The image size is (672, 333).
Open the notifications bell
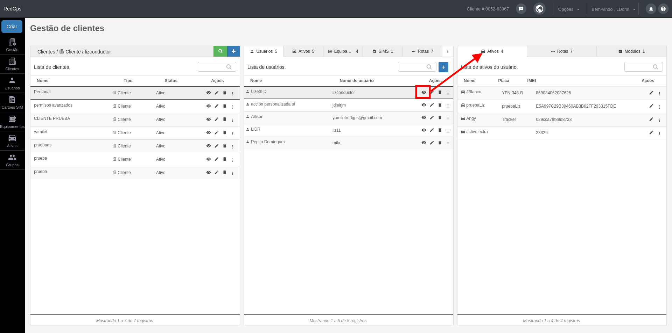pos(651,9)
